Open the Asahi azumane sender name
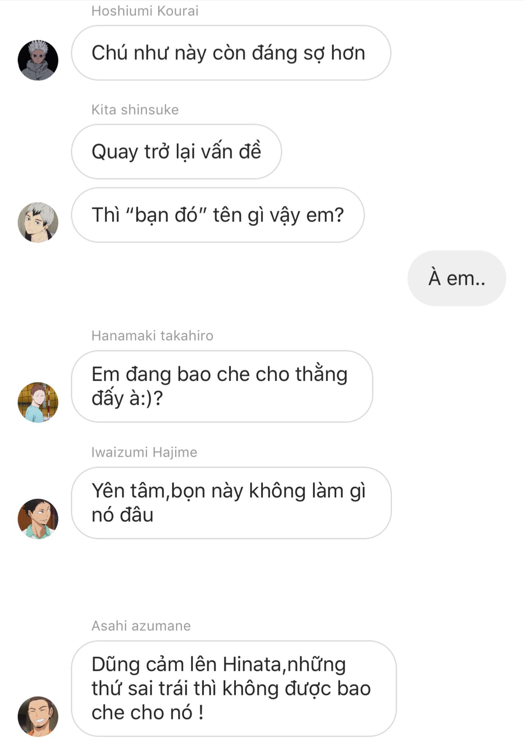Screen dimensions: 524x744 coord(141,626)
